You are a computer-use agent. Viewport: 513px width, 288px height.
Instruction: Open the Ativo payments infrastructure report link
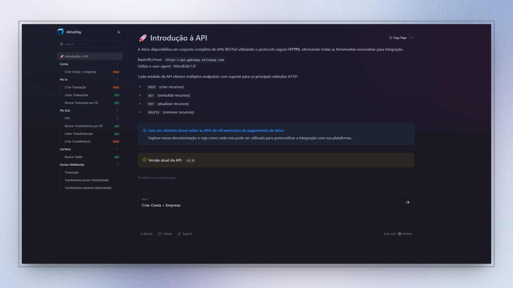pyautogui.click(x=216, y=130)
